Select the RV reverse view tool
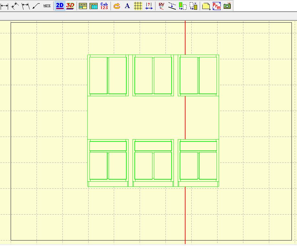The width and height of the screenshot is (297, 246). (161, 6)
